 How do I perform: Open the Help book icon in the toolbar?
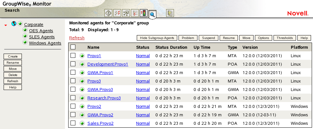pos(170,13)
